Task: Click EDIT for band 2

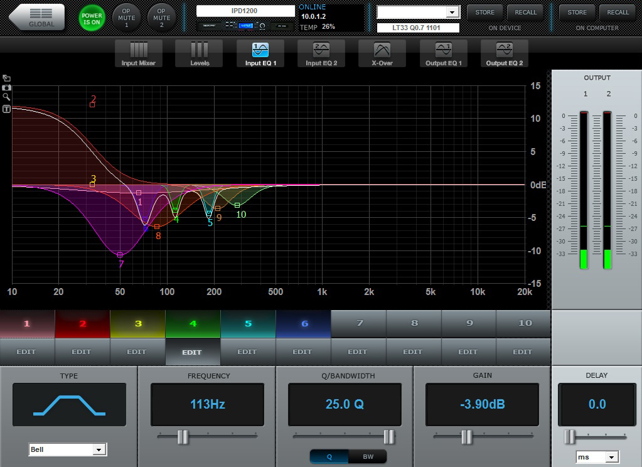Action: (83, 352)
